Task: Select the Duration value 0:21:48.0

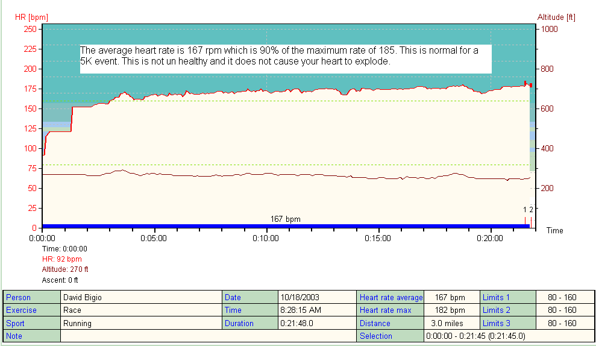Action: pyautogui.click(x=317, y=323)
